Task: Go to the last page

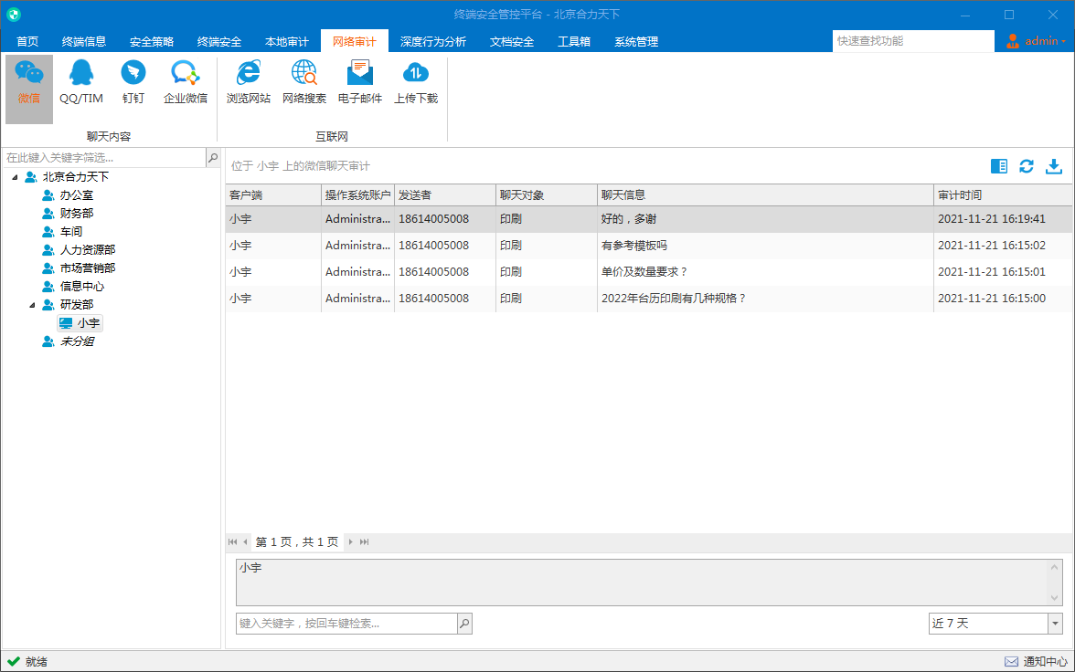Action: (364, 541)
